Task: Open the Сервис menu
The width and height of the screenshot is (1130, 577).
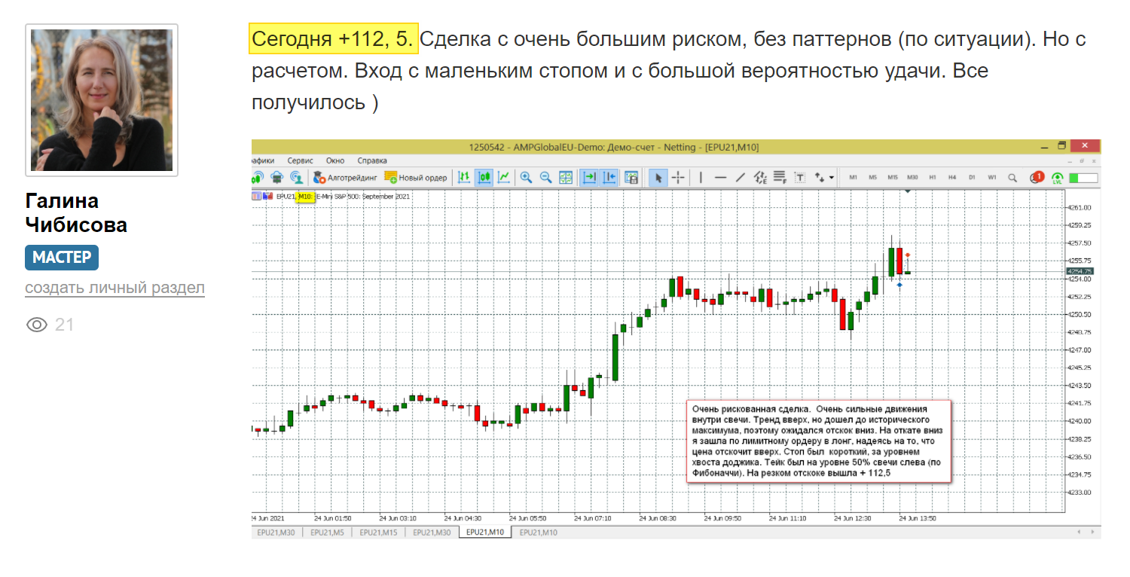Action: pyautogui.click(x=300, y=160)
